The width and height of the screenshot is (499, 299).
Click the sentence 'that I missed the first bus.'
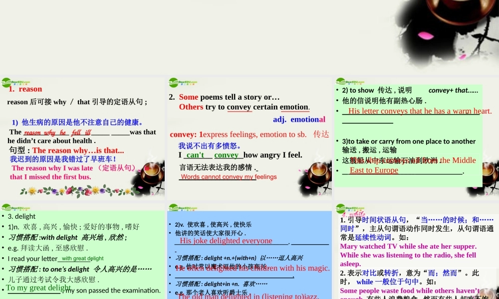pyautogui.click(x=50, y=177)
